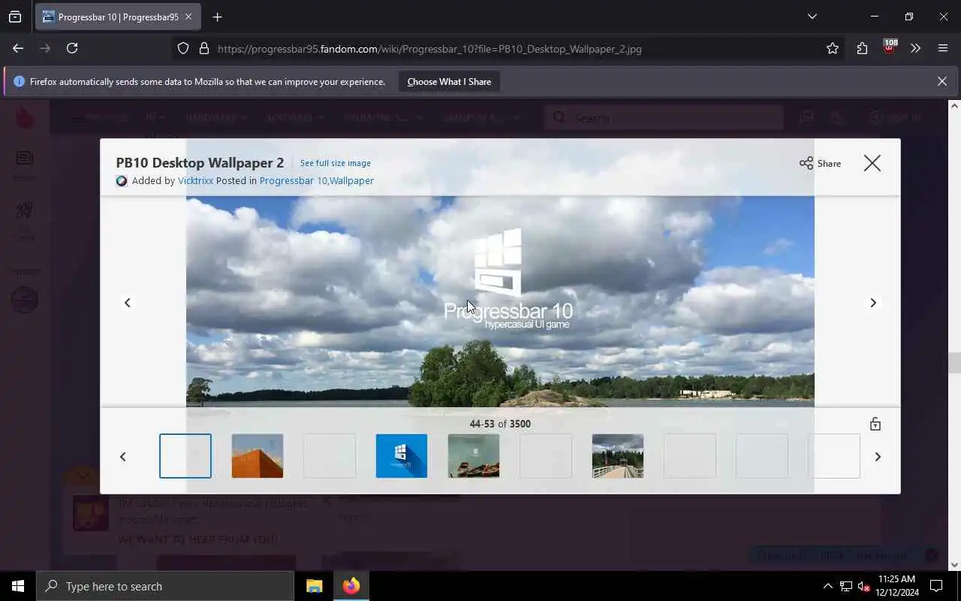
Task: Select the Progressbar 10 browser tab
Action: 118,17
